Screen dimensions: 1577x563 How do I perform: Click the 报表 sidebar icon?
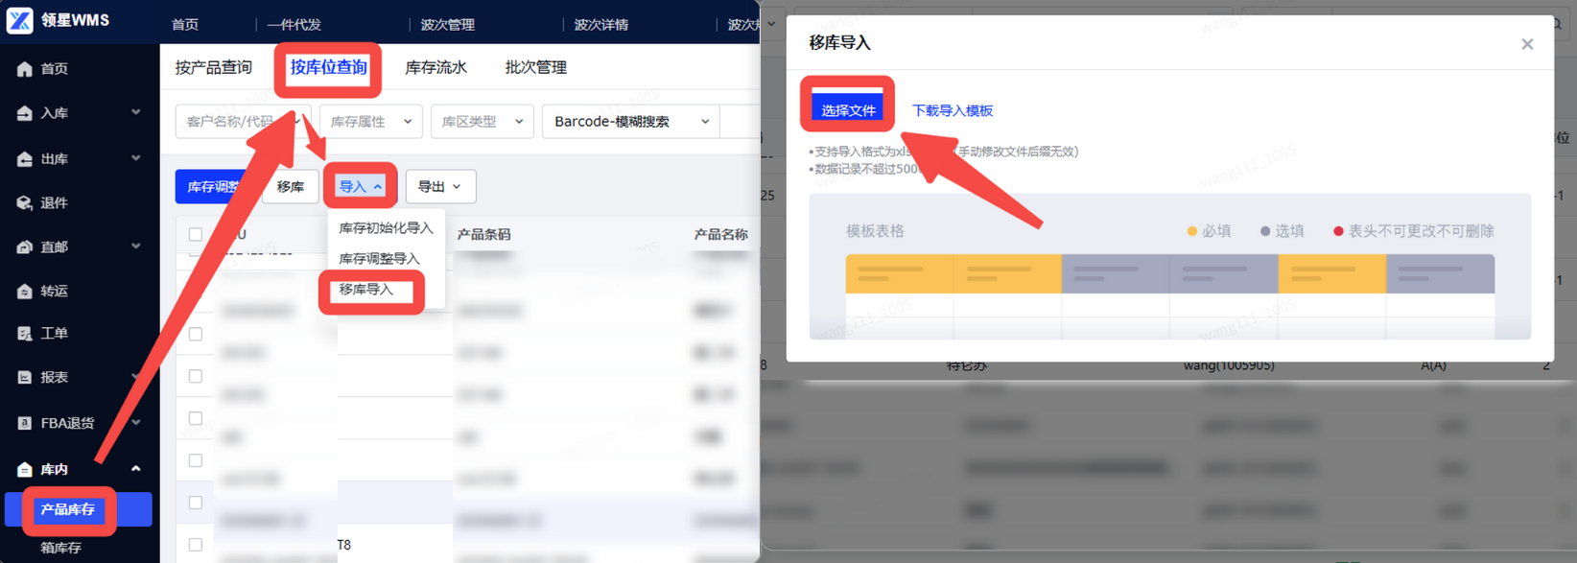pyautogui.click(x=25, y=378)
